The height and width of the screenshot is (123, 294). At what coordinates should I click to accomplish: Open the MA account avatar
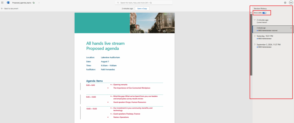[x=291, y=3]
